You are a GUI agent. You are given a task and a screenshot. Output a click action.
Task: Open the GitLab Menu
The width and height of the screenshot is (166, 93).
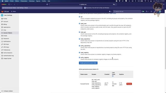13,11
